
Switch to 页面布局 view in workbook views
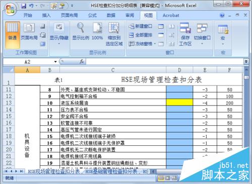(x=29, y=32)
